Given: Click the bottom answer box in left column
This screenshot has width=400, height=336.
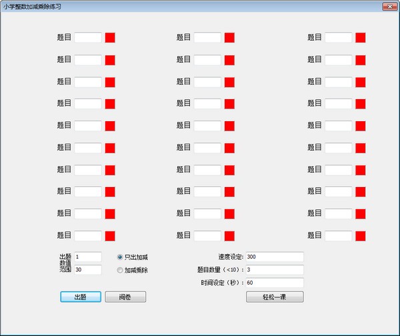Looking at the screenshot, I should click(88, 236).
